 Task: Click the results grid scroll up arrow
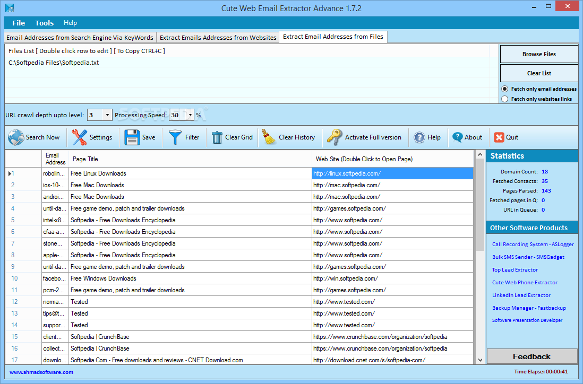pyautogui.click(x=480, y=154)
